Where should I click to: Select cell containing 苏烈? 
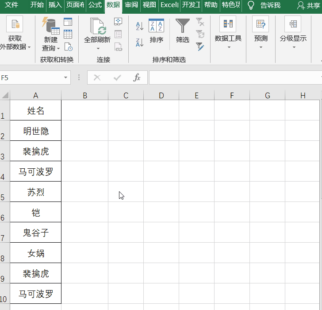[36, 192]
